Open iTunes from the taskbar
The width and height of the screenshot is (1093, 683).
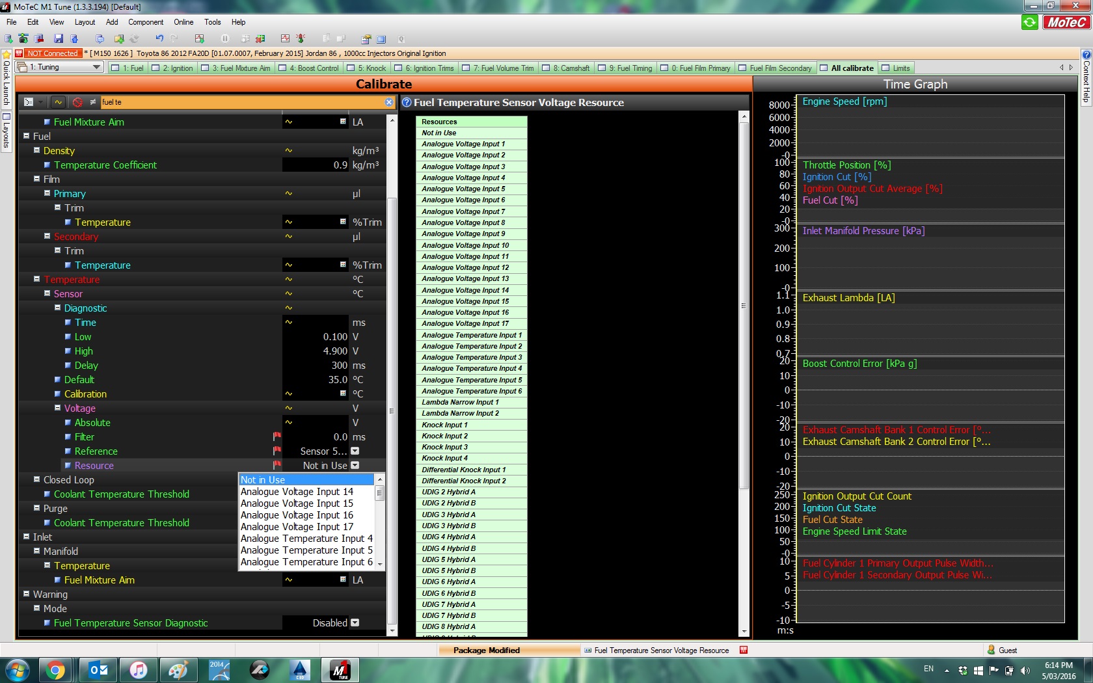coord(138,670)
